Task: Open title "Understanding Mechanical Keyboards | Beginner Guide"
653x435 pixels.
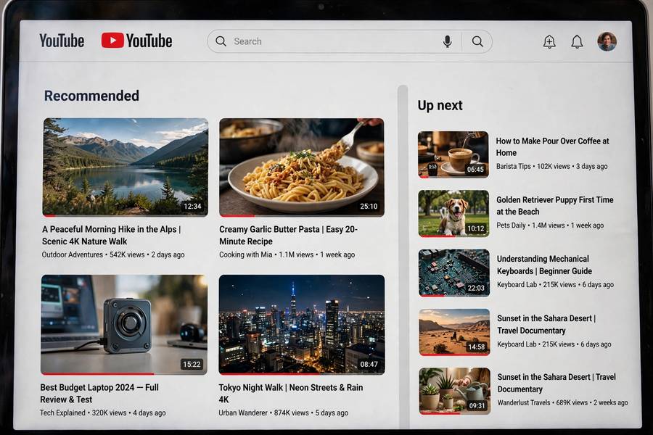Action: [544, 265]
